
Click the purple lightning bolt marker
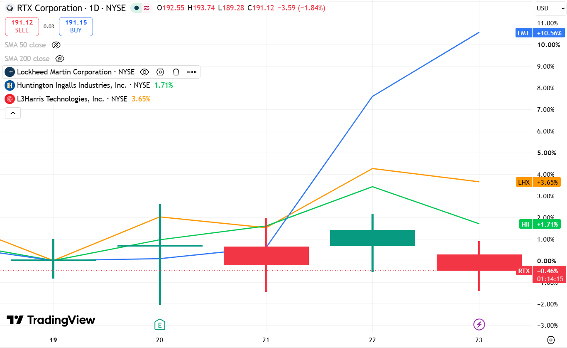(x=479, y=324)
